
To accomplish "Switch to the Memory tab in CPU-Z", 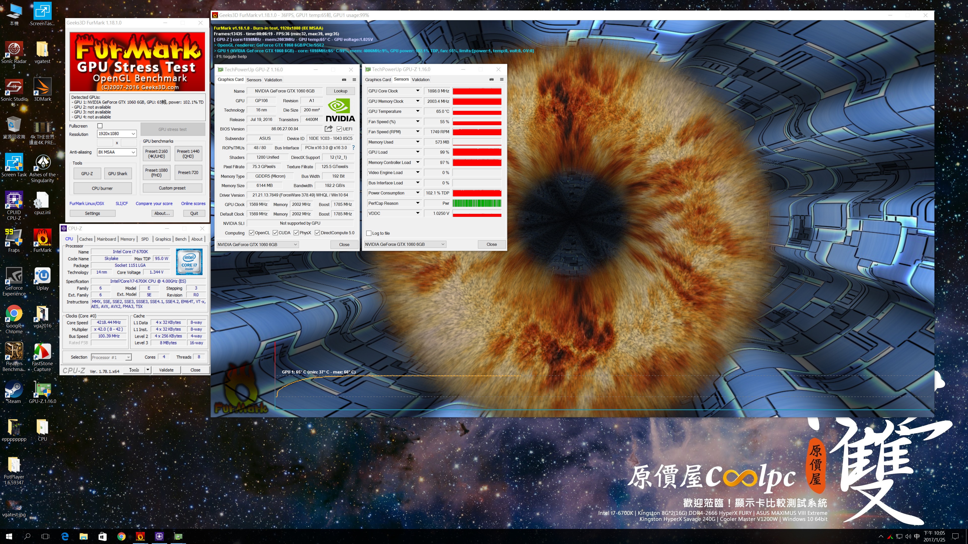I will click(127, 239).
